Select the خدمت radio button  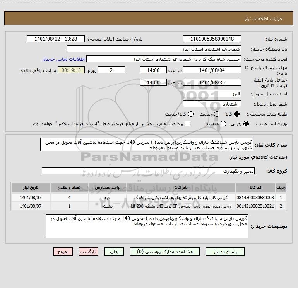tap(217, 114)
